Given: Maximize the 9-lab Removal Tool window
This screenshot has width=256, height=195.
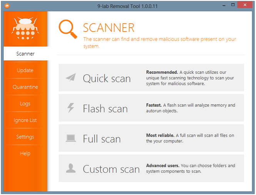Looking at the screenshot, I should (233, 5).
